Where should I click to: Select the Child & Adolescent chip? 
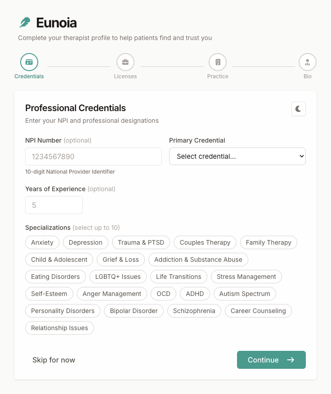(59, 260)
